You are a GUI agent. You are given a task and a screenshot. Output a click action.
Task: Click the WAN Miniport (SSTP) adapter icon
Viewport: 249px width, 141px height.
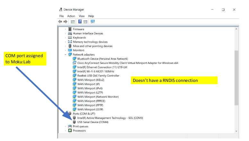coord(74,110)
